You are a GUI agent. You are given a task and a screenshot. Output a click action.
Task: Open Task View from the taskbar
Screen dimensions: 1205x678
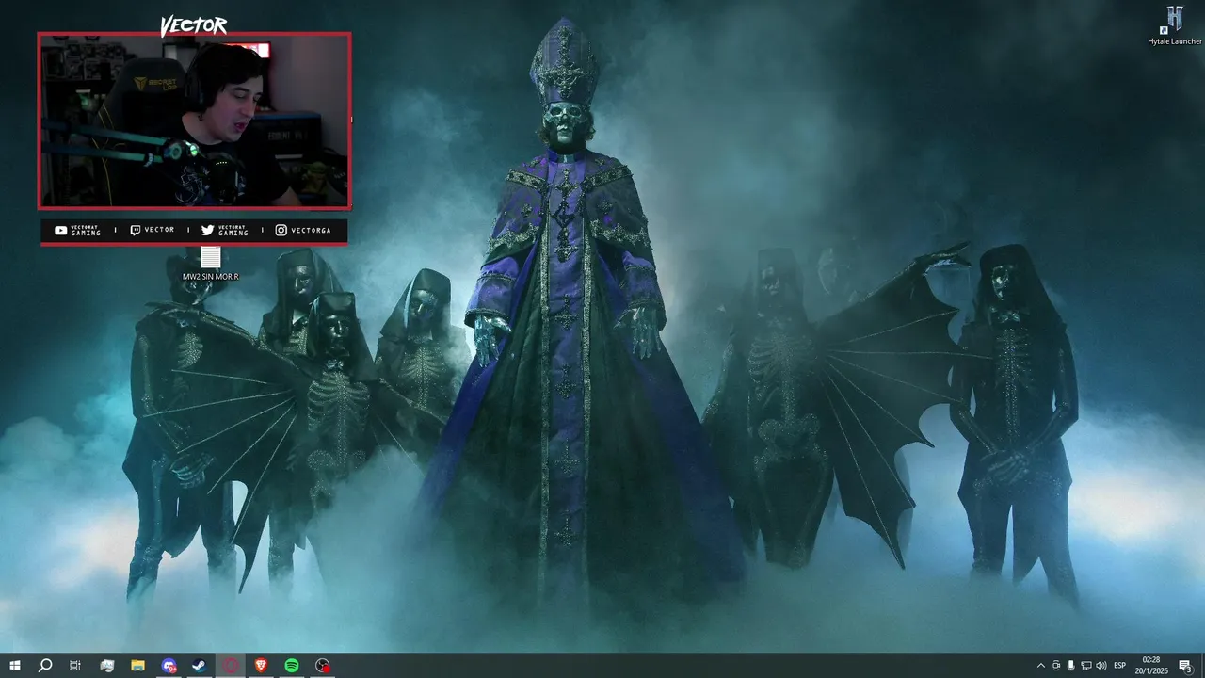tap(75, 666)
